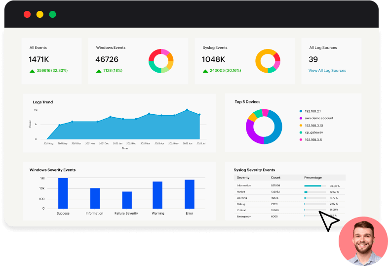The height and width of the screenshot is (266, 388).
Task: Click the Success bar in Windows Severity Events
Action: [63, 193]
